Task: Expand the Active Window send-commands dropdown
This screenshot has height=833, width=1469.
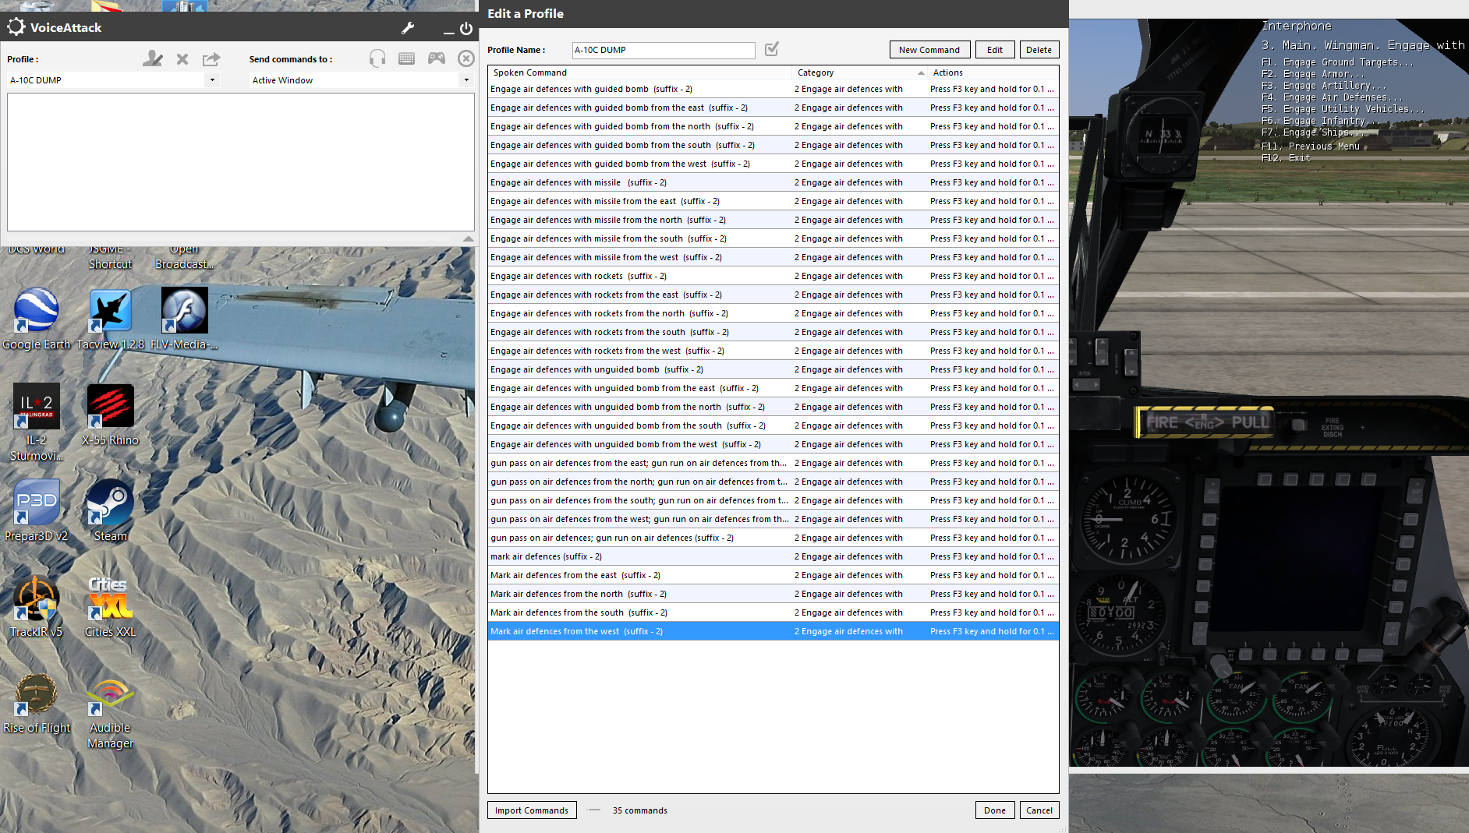Action: (x=466, y=79)
